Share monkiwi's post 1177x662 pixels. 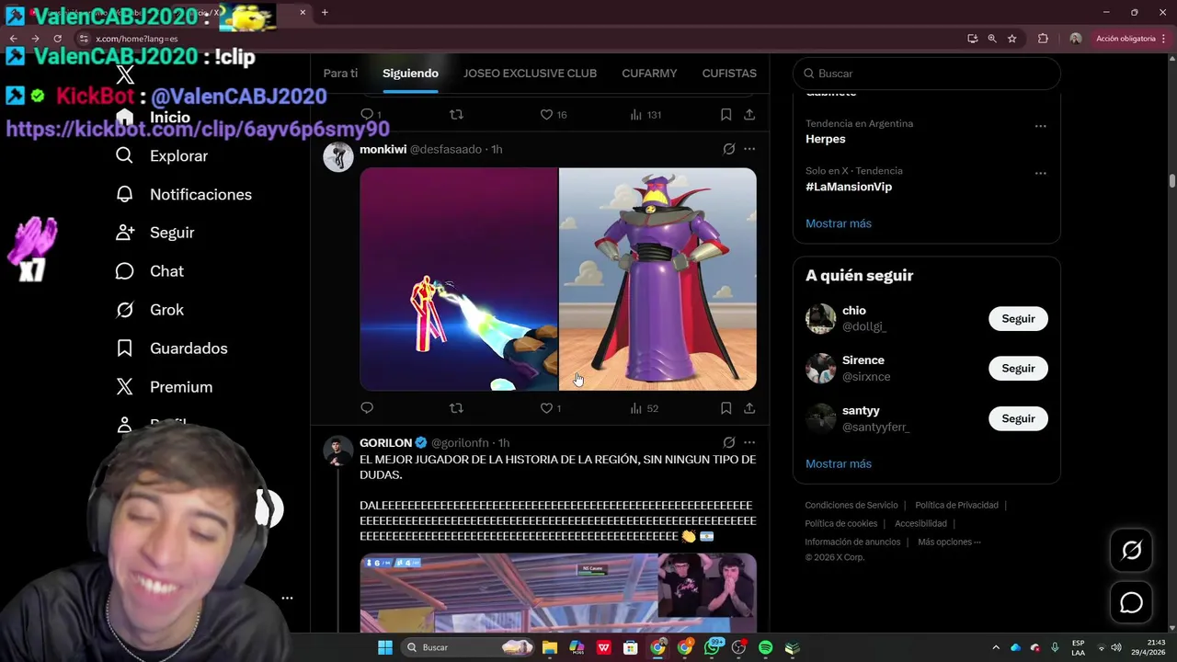749,407
